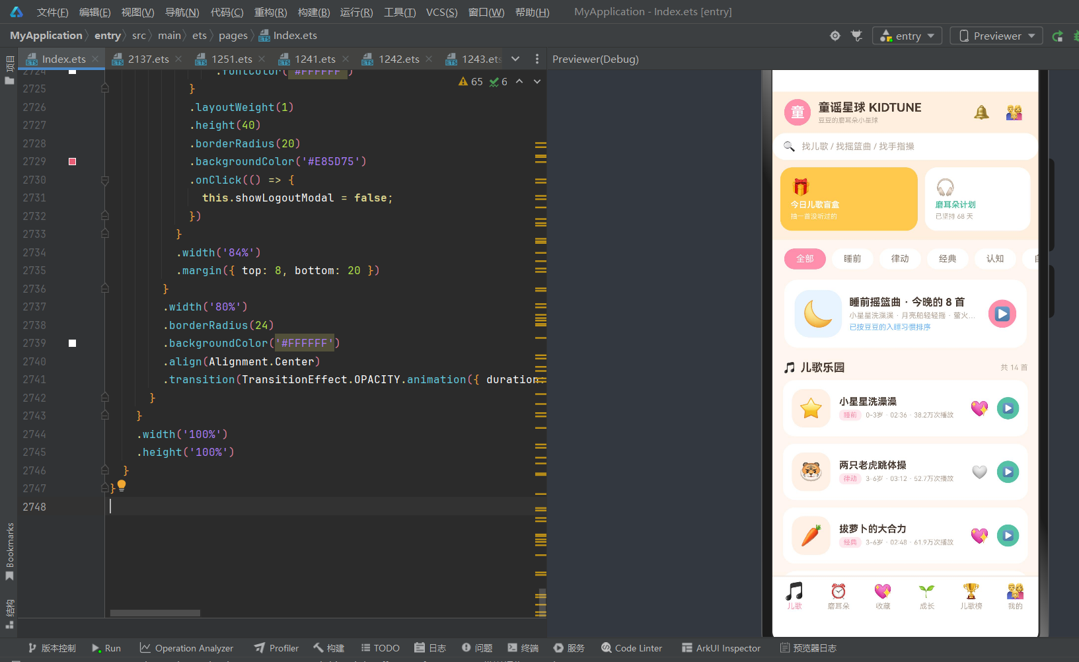Open the 帮助(H) menu
This screenshot has height=662, width=1079.
[532, 12]
